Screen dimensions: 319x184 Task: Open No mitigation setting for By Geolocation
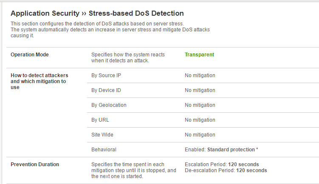click(x=200, y=105)
